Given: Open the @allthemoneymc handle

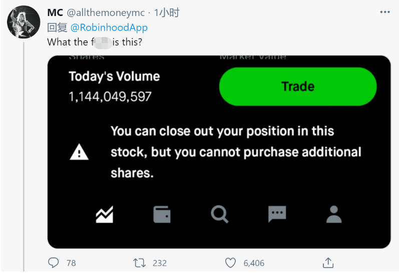Looking at the screenshot, I should click(x=107, y=13).
